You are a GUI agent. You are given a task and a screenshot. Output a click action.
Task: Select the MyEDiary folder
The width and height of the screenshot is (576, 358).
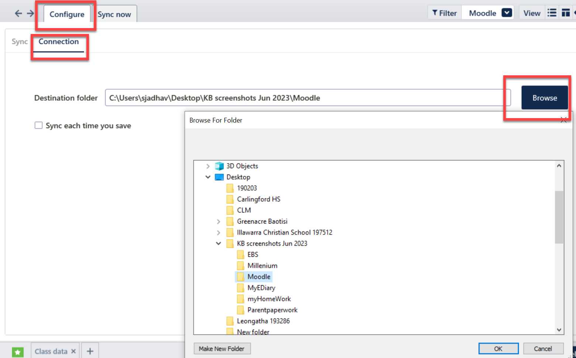(261, 288)
